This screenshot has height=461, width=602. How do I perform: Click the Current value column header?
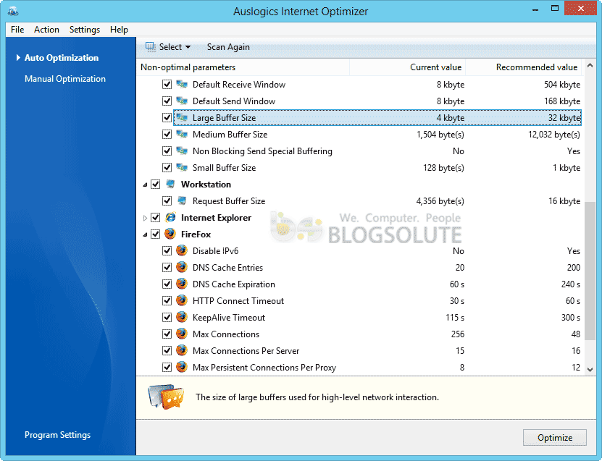click(x=408, y=67)
